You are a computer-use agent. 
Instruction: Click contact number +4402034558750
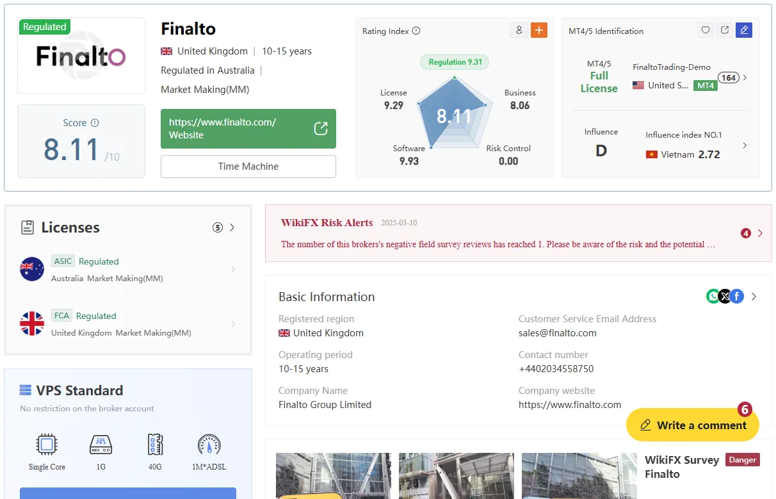[556, 369]
